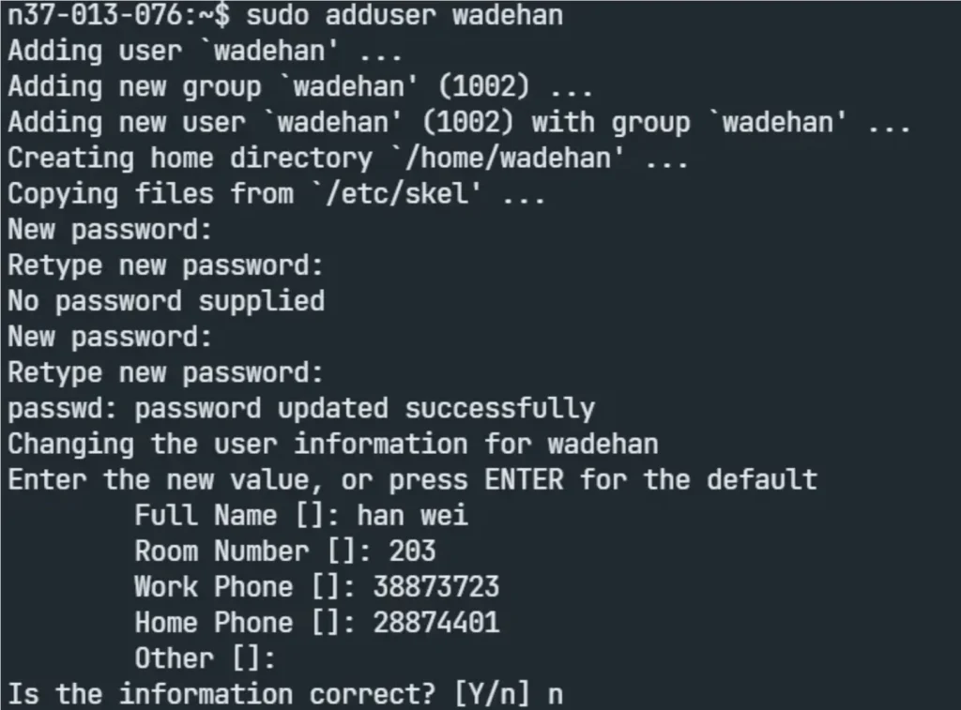Click the second 'New password:' prompt
This screenshot has width=961, height=710.
pos(110,337)
